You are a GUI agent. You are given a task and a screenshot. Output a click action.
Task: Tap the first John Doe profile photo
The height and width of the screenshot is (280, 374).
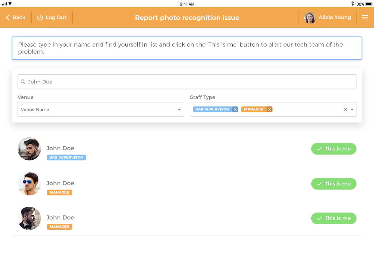29,149
